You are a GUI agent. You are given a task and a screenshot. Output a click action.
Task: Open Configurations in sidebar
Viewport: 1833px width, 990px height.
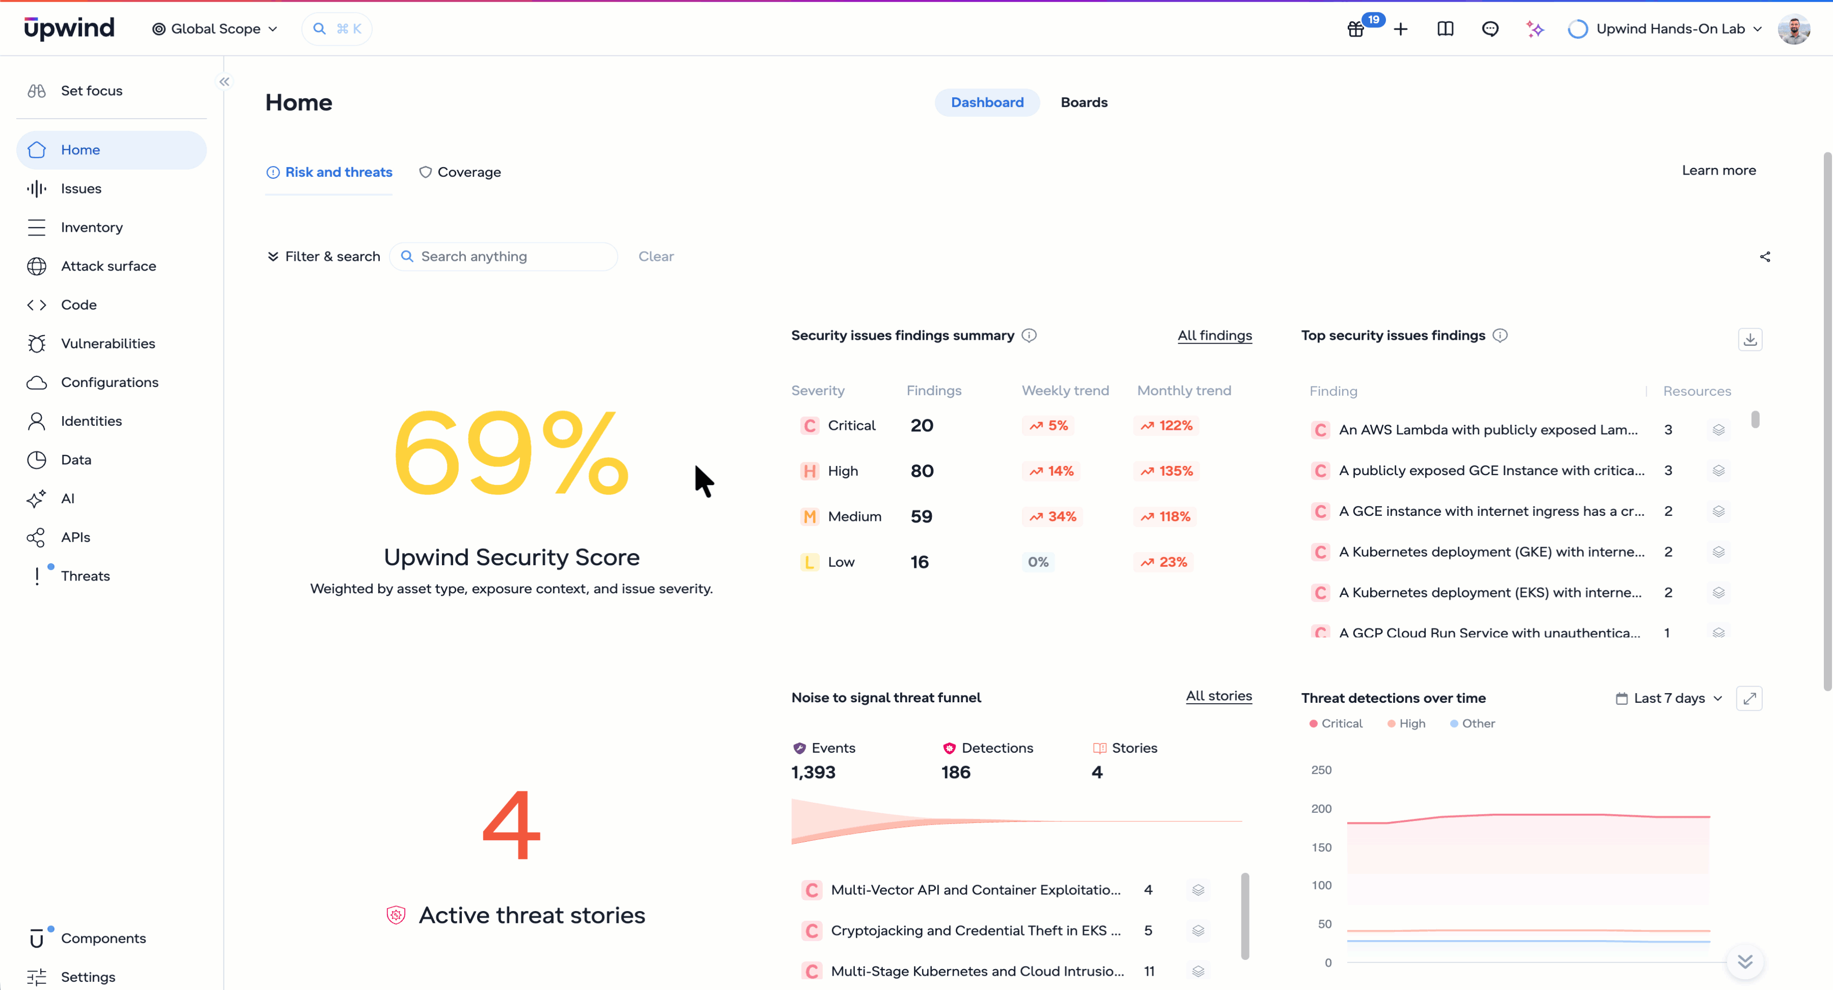point(112,382)
